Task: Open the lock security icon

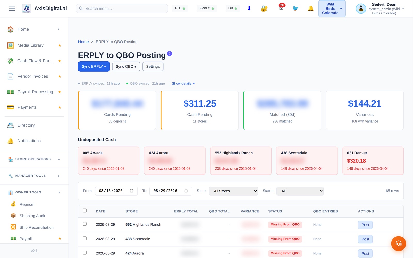Action: [x=264, y=9]
